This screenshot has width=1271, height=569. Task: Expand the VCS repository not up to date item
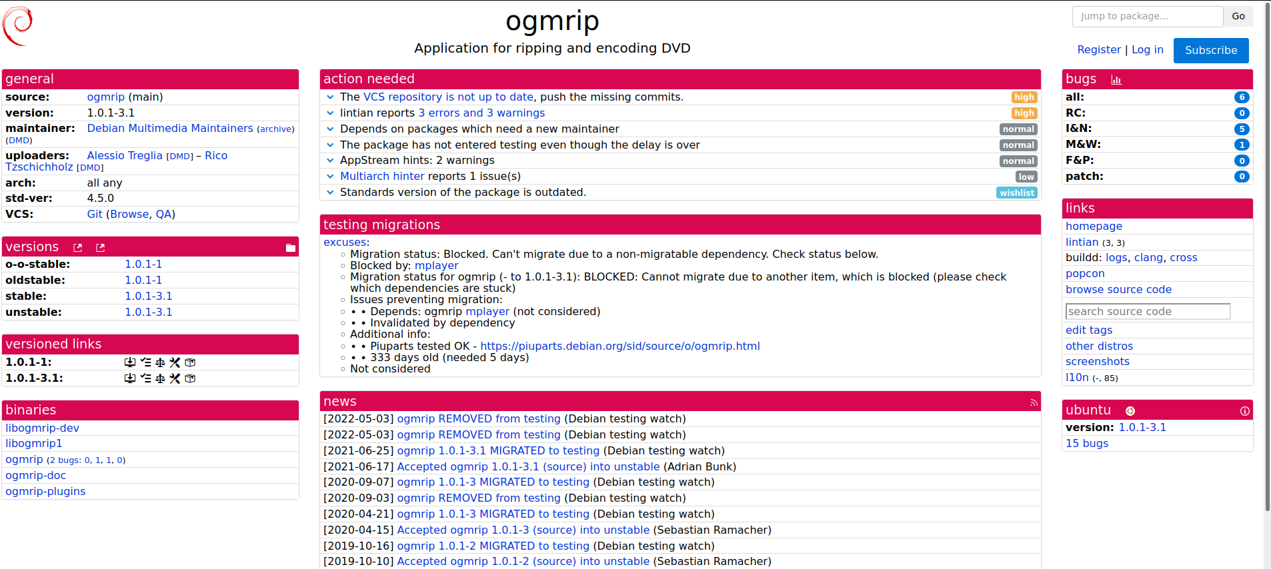click(x=330, y=97)
